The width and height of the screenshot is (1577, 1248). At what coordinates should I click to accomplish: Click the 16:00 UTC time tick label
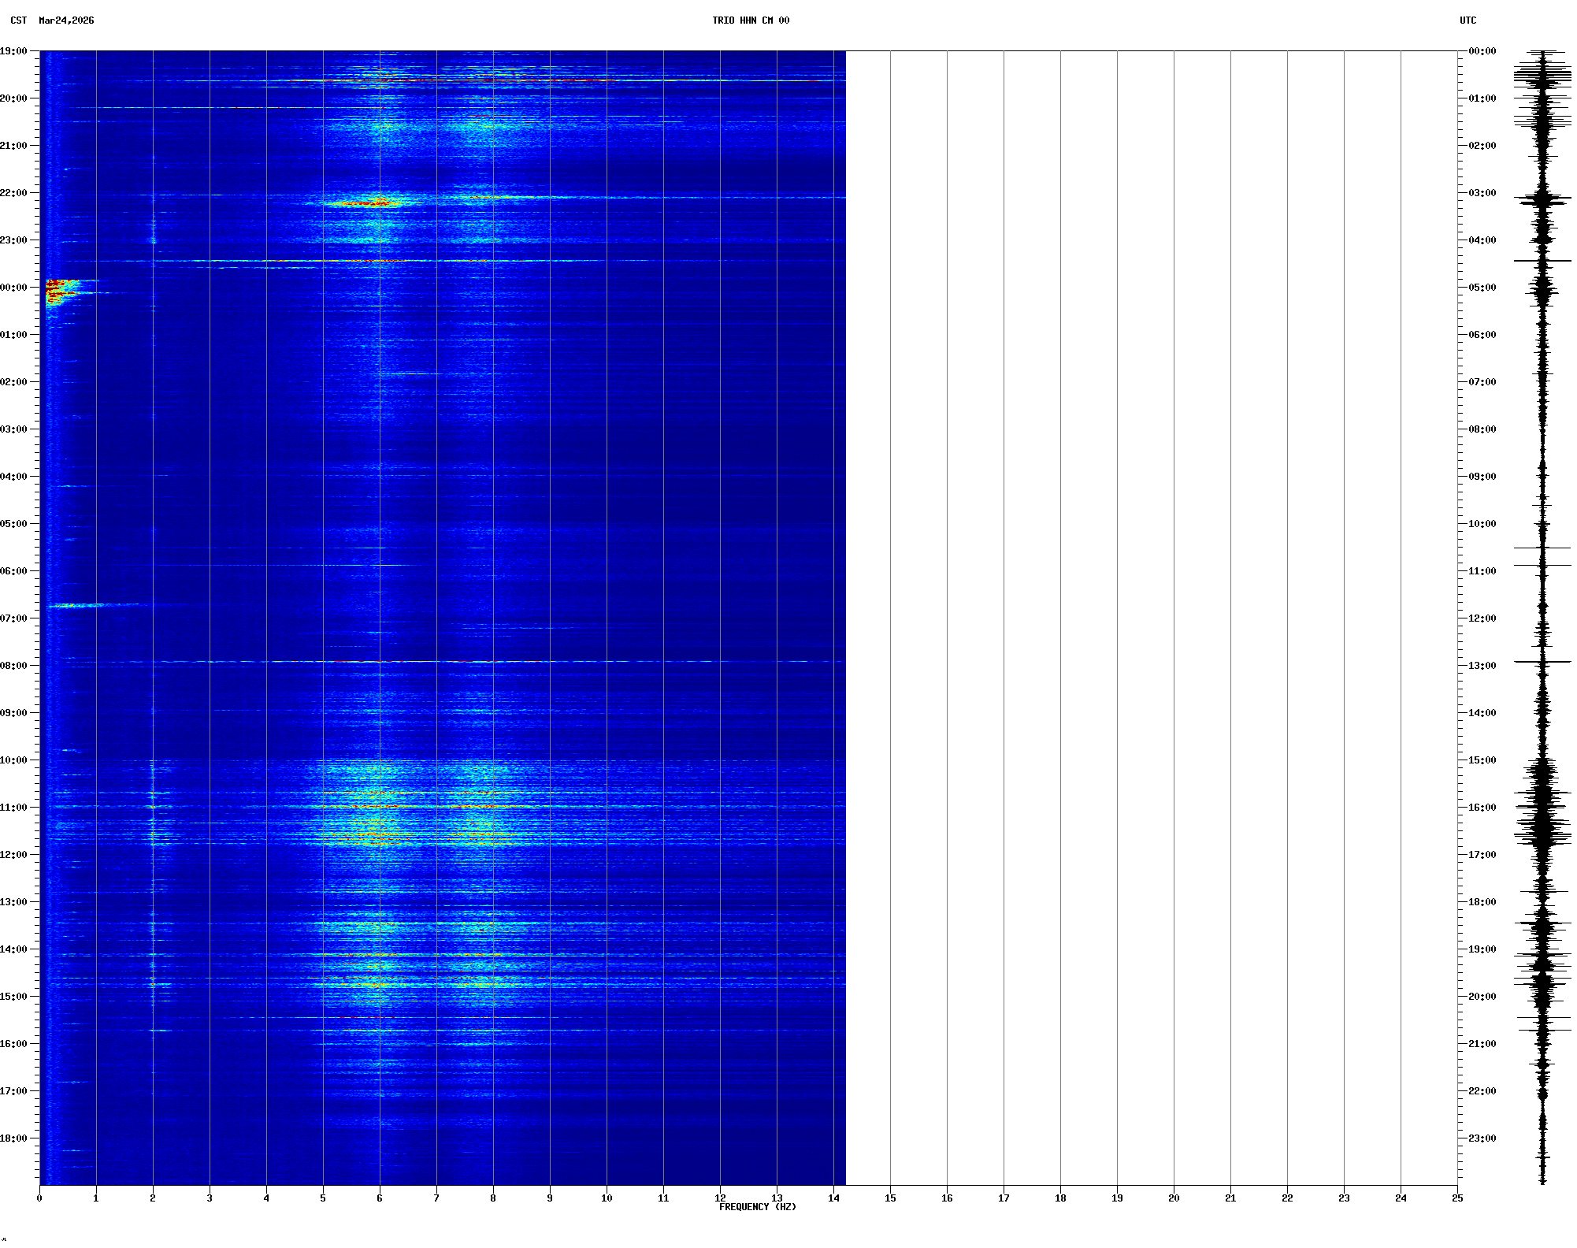click(1482, 808)
